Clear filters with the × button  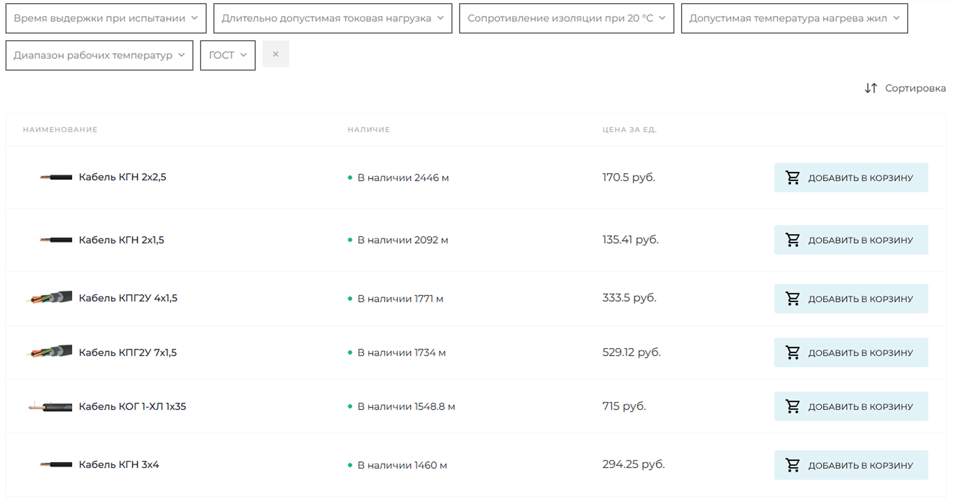click(275, 54)
